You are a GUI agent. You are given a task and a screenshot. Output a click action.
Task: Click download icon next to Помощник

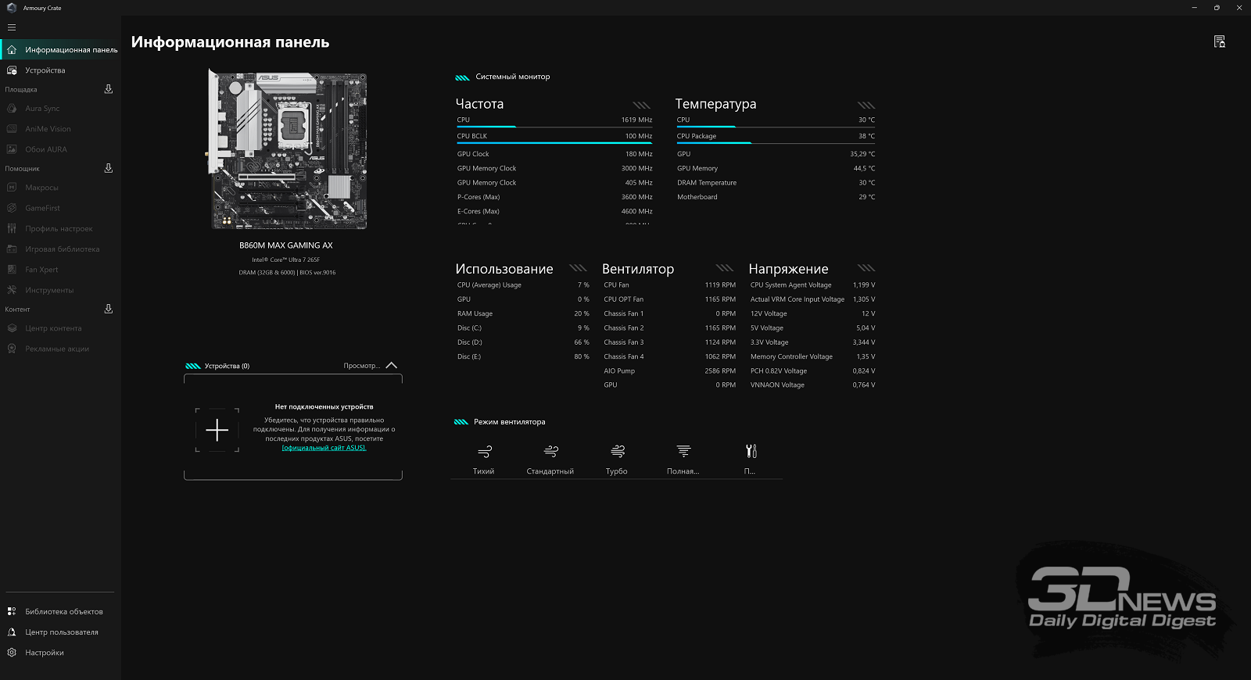coord(109,168)
